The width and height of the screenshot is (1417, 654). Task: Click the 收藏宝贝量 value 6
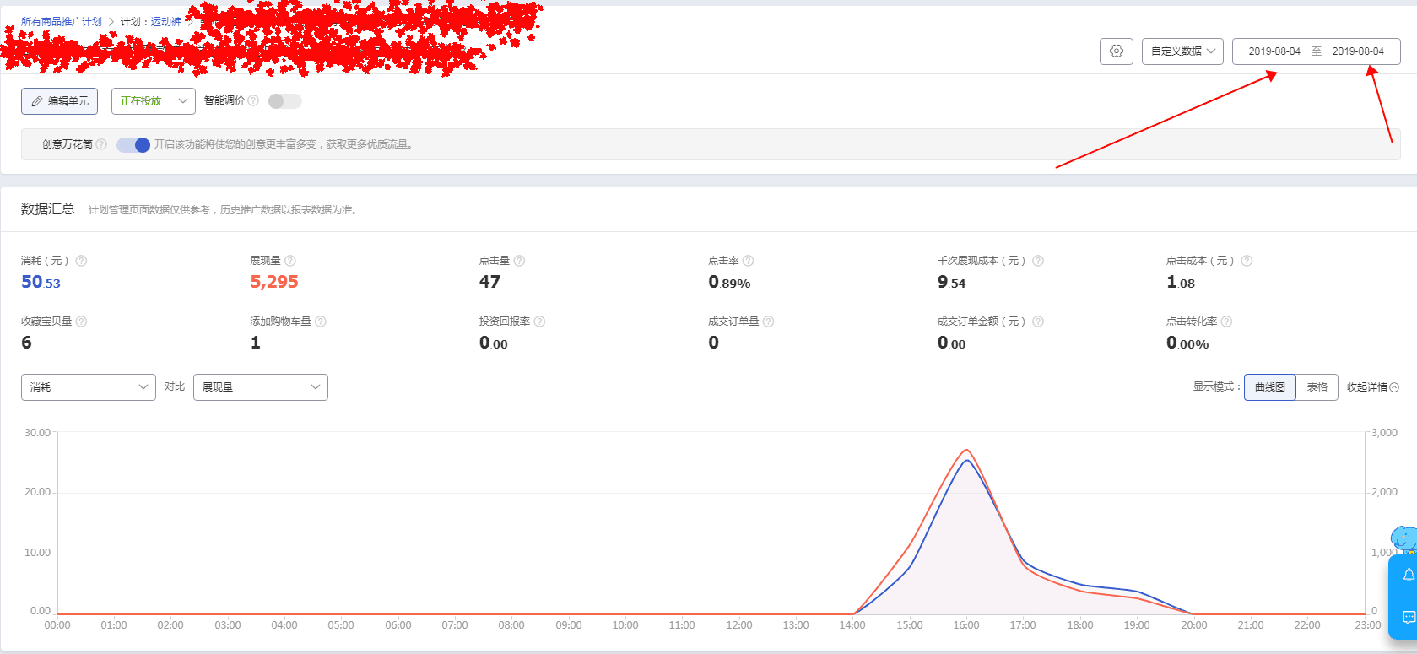26,343
